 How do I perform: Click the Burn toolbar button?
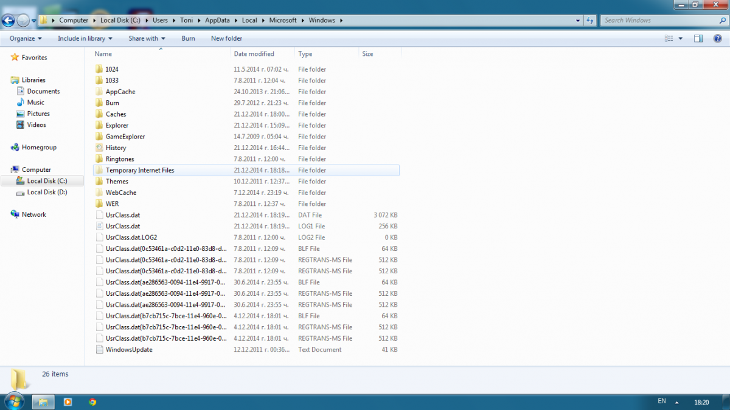point(188,38)
